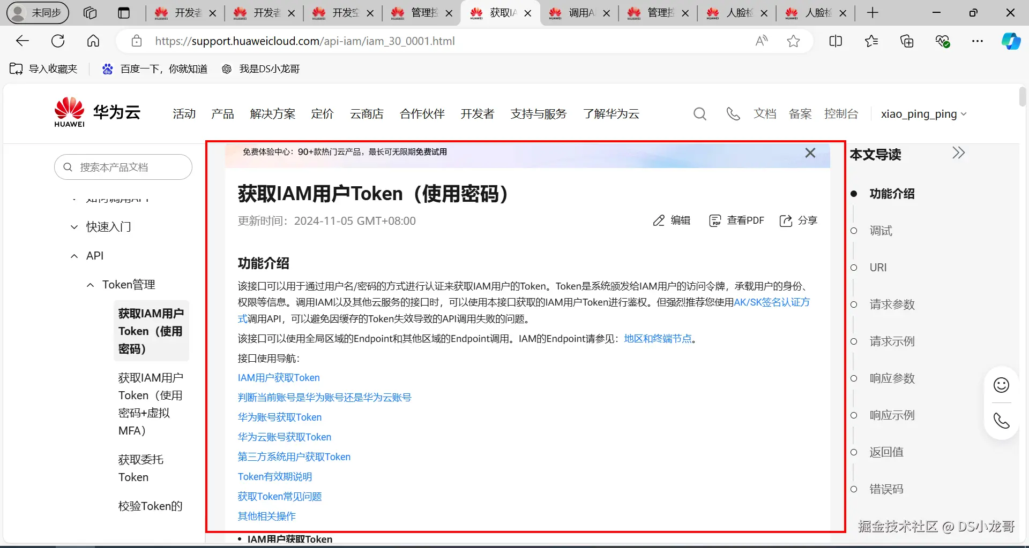This screenshot has width=1029, height=548.
Task: Click the browser address bar URL
Action: (x=304, y=41)
